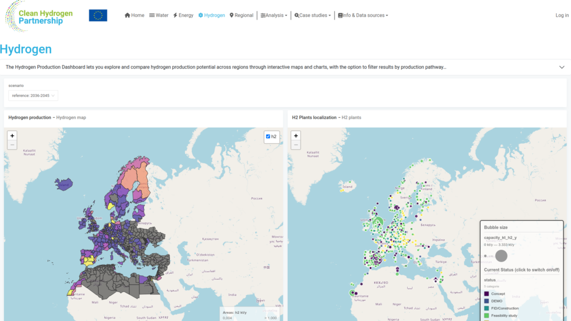The width and height of the screenshot is (571, 321).
Task: Expand the dashboard description chevron
Action: (562, 67)
